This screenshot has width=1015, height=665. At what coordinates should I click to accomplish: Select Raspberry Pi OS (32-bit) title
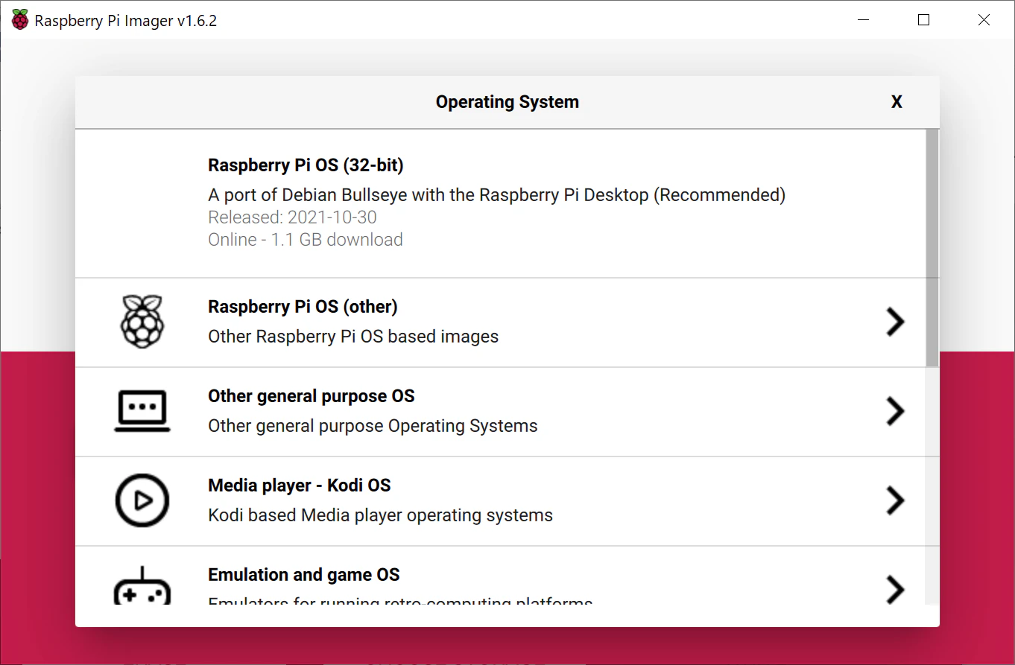[x=306, y=165]
